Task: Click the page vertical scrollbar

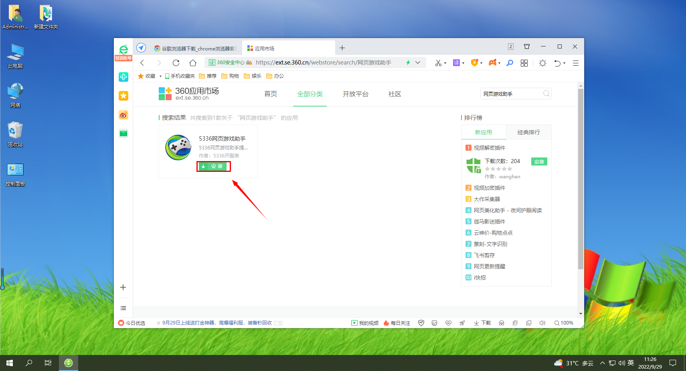Action: (x=581, y=179)
